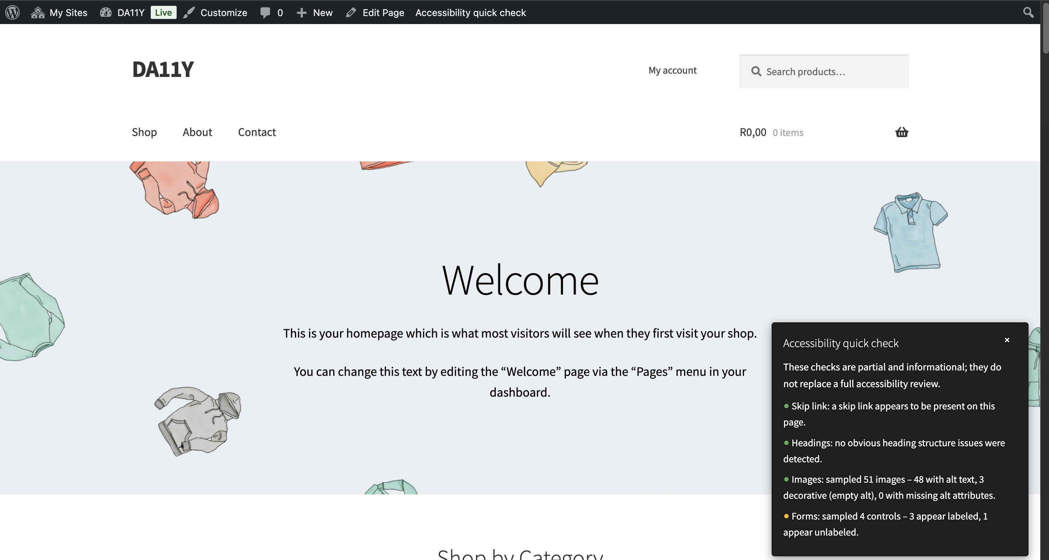This screenshot has width=1049, height=560.
Task: Go to the Contact page
Action: click(x=257, y=132)
